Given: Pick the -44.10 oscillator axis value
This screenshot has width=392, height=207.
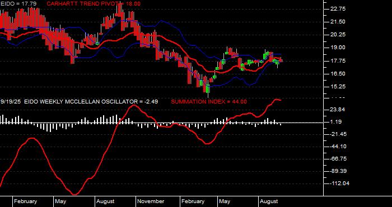Looking at the screenshot, I should [339, 147].
